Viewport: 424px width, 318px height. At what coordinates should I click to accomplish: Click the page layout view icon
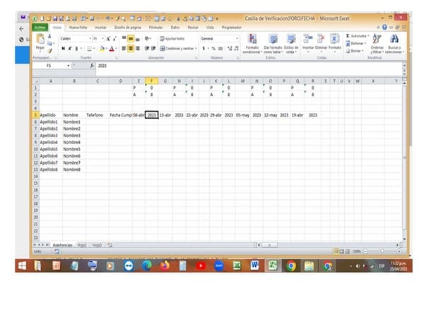pyautogui.click(x=342, y=252)
